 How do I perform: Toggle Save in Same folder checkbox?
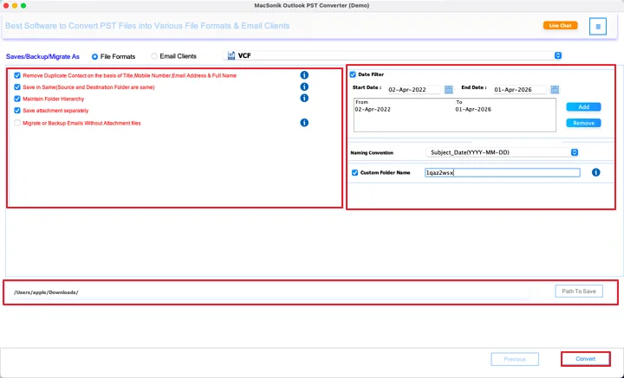coord(17,87)
